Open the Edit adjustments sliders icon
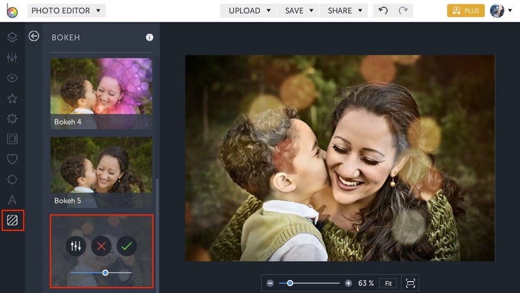Viewport: 520px width, 293px height. (12, 57)
